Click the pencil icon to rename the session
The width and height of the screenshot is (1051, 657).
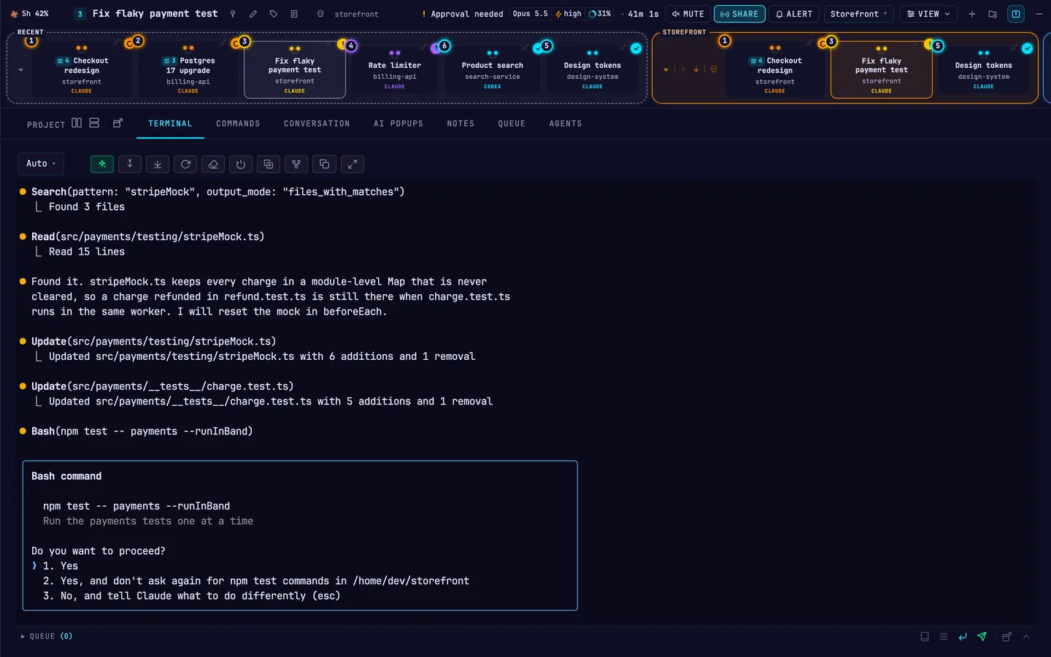[253, 14]
